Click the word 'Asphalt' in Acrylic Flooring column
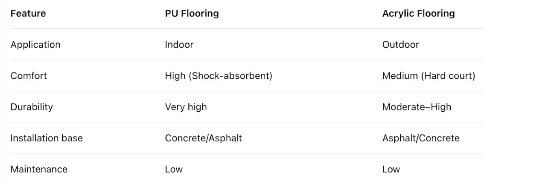Viewport: 550px width, 185px height. click(x=398, y=138)
